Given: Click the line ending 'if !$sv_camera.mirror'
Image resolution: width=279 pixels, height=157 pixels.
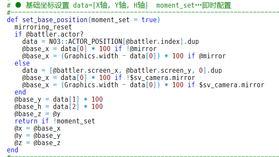Looking at the screenshot, I should (x=109, y=78).
